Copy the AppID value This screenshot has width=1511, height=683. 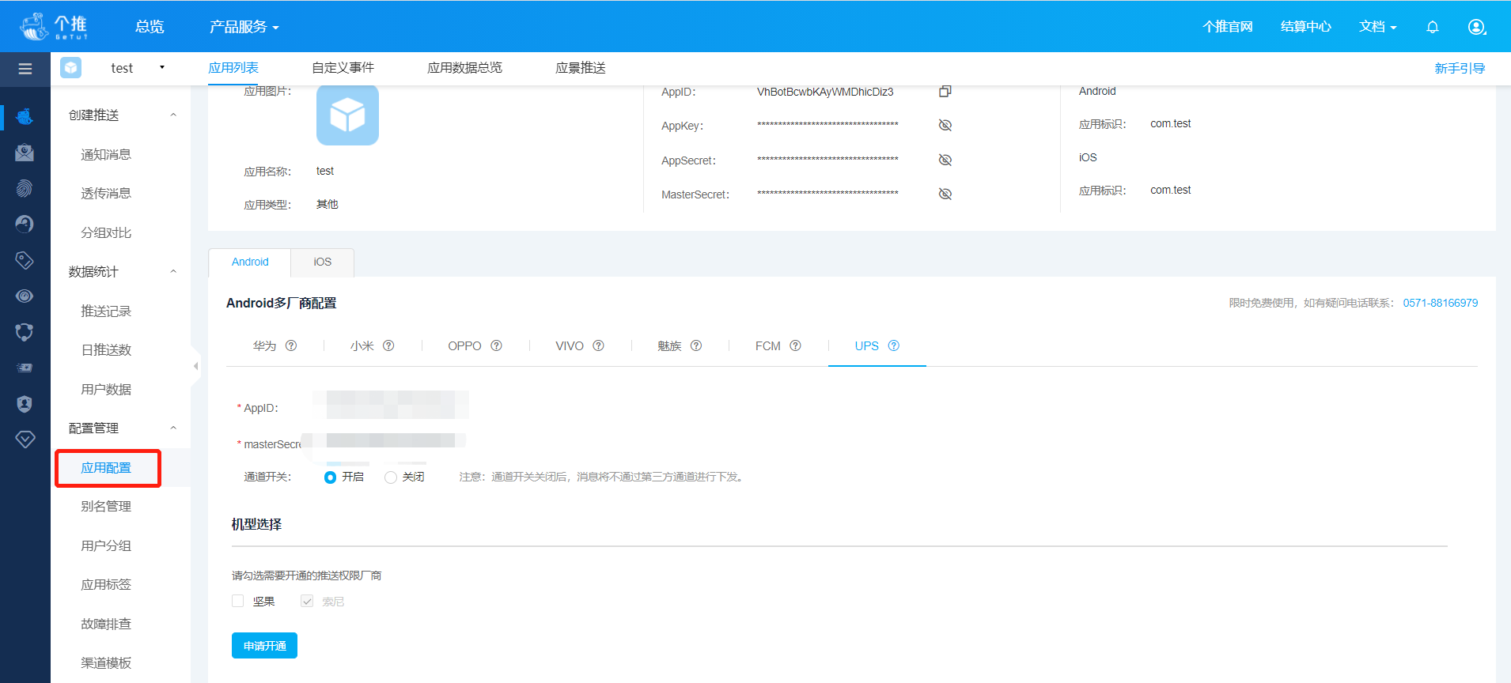[945, 92]
